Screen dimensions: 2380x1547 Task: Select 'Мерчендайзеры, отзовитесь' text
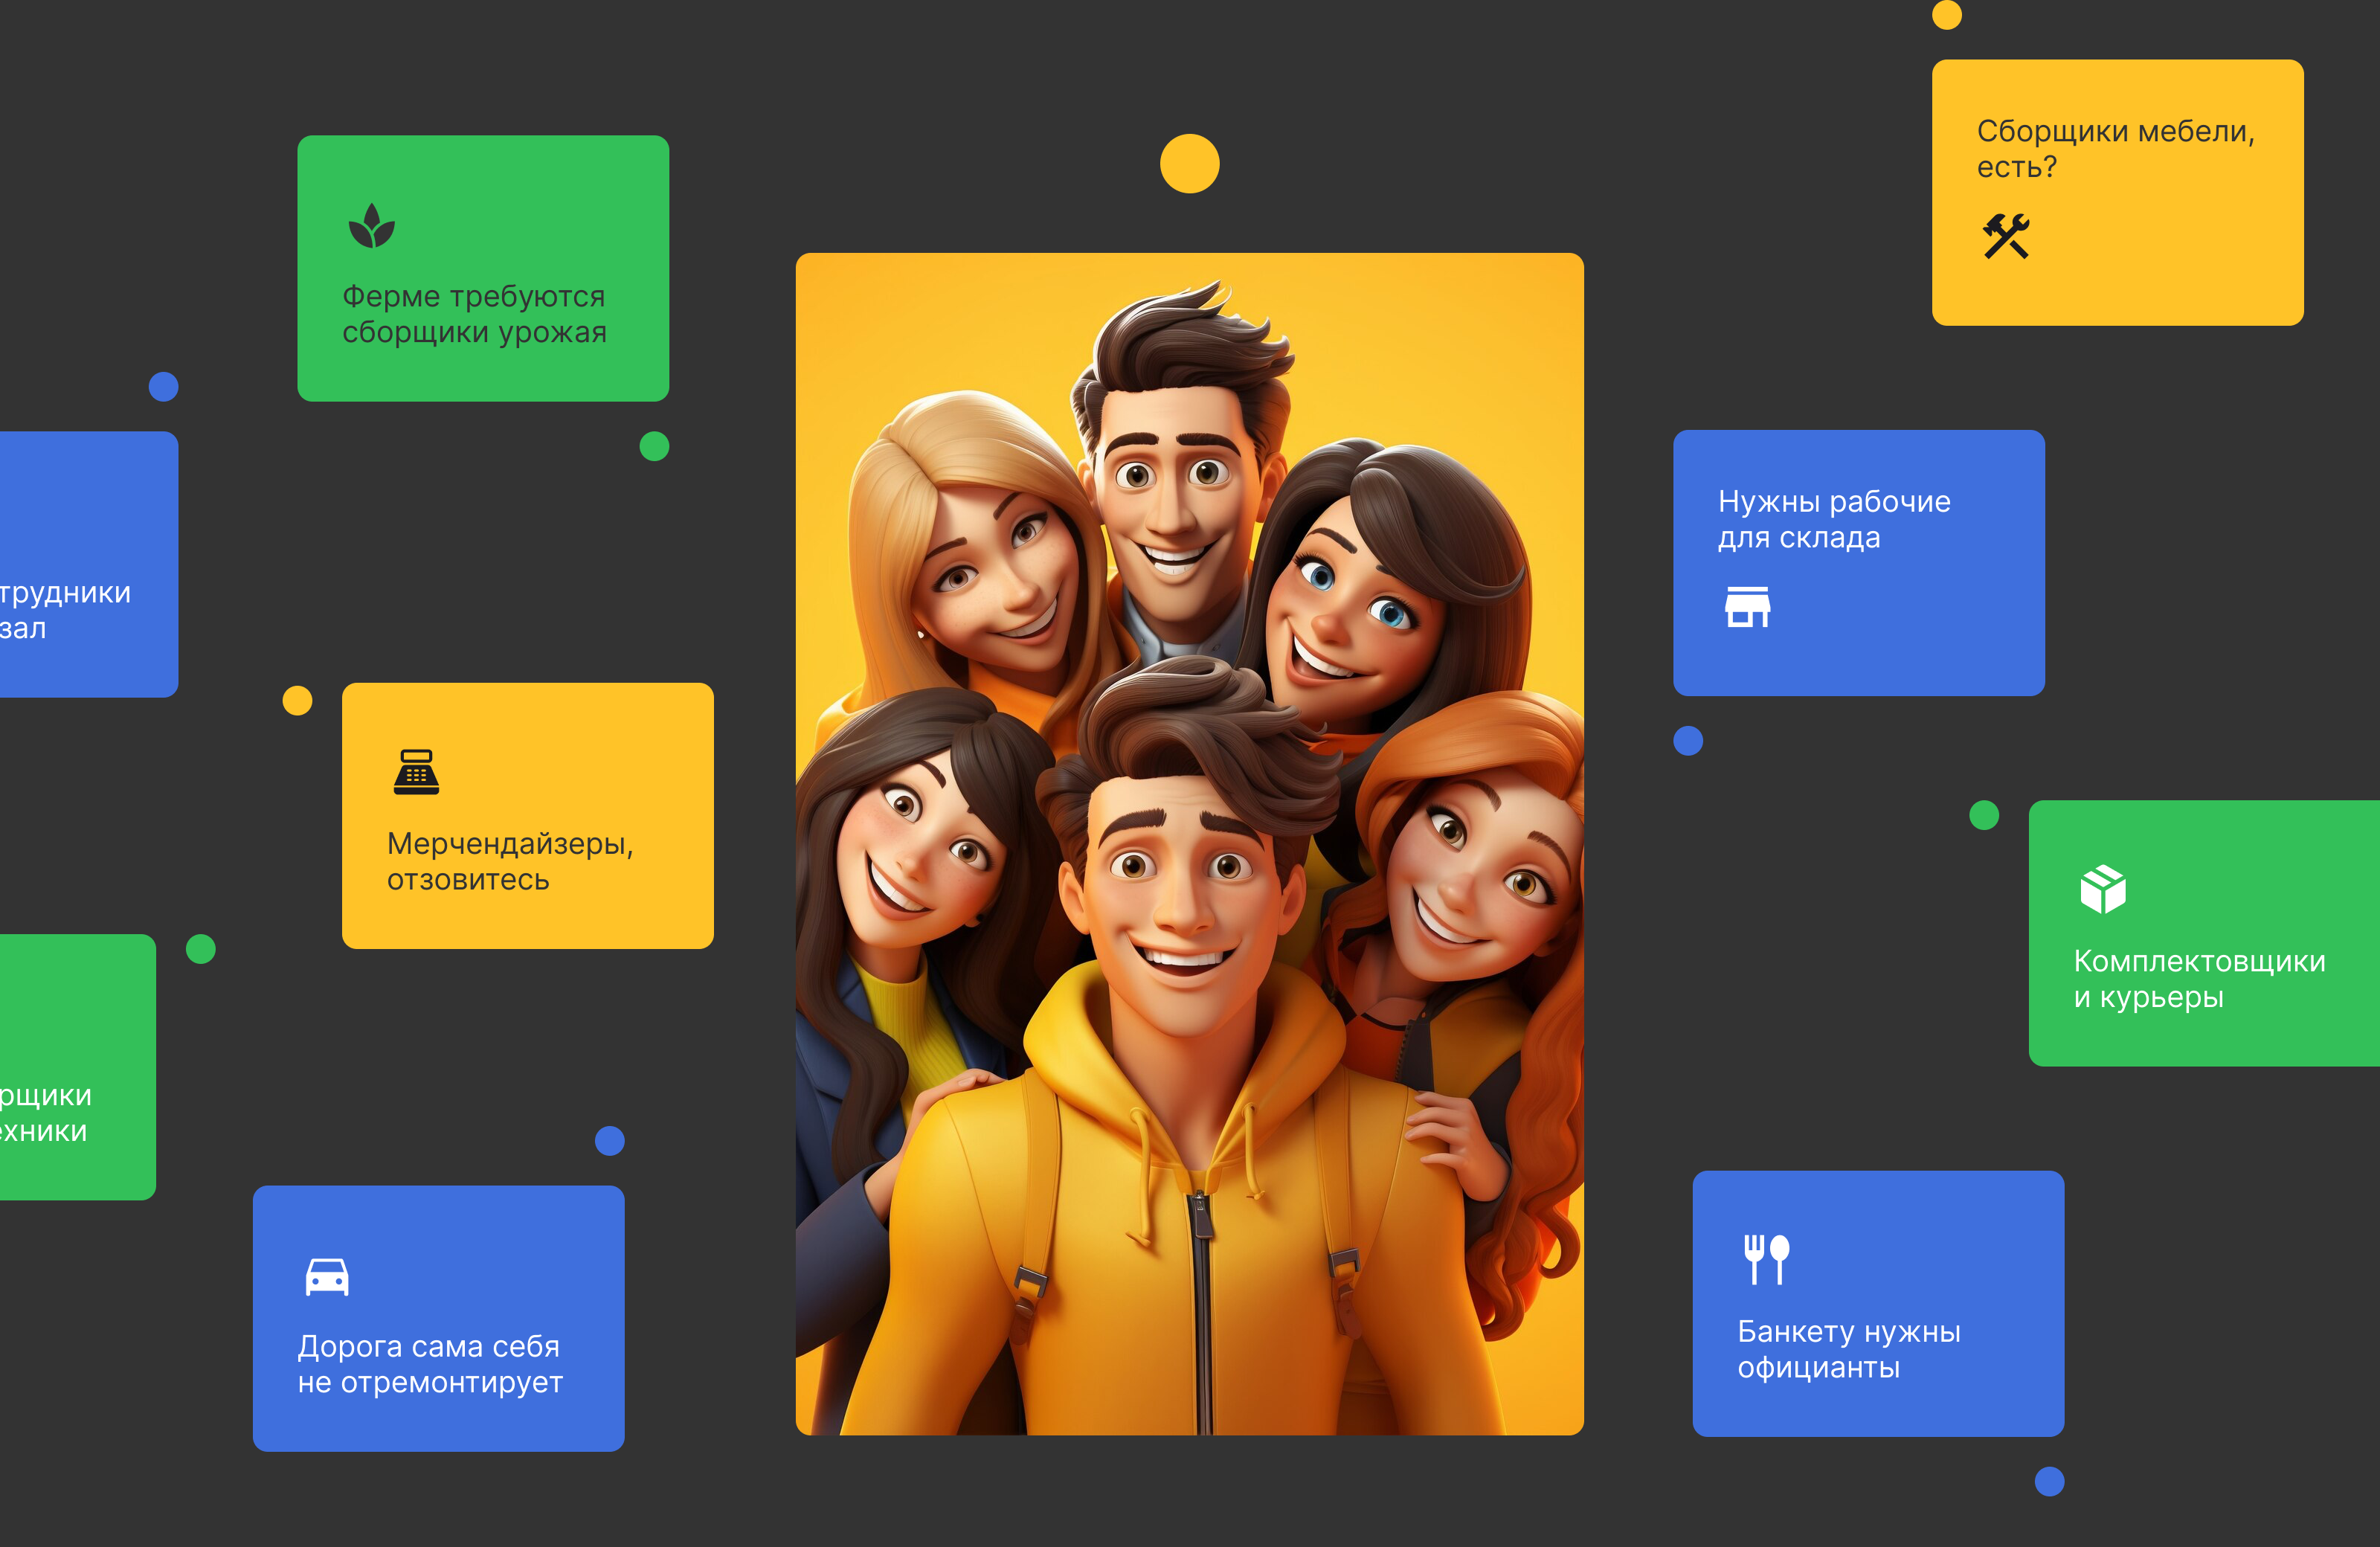pyautogui.click(x=510, y=861)
